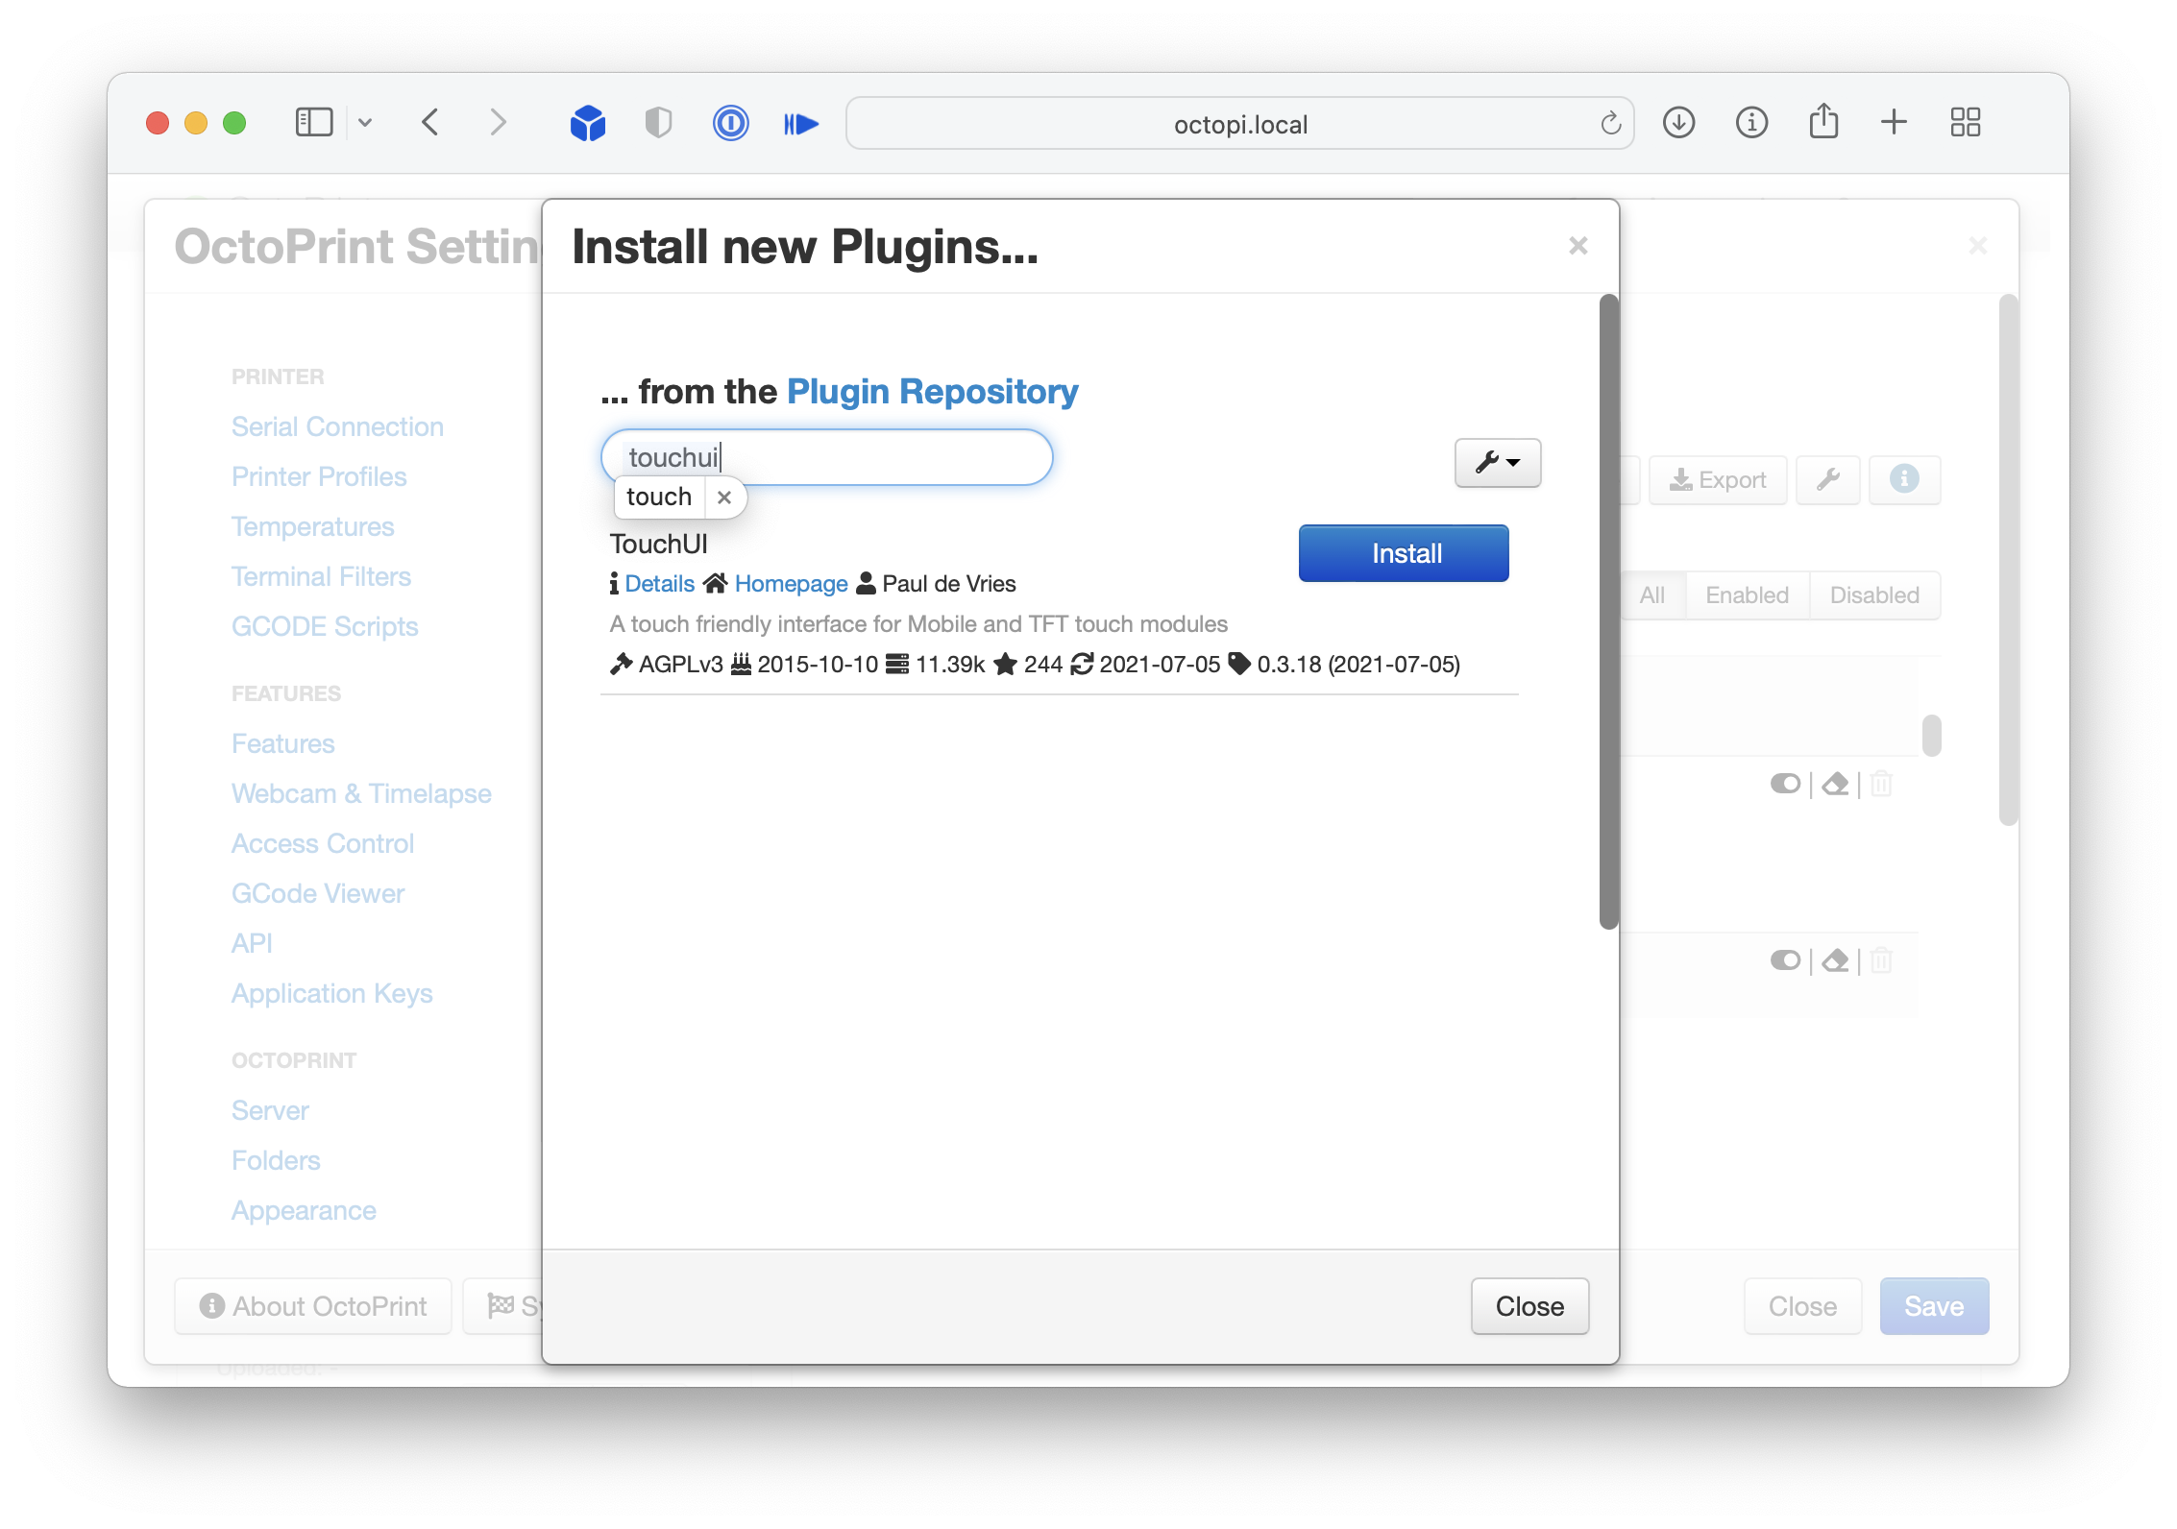
Task: Open TouchUI Details link
Action: [659, 584]
